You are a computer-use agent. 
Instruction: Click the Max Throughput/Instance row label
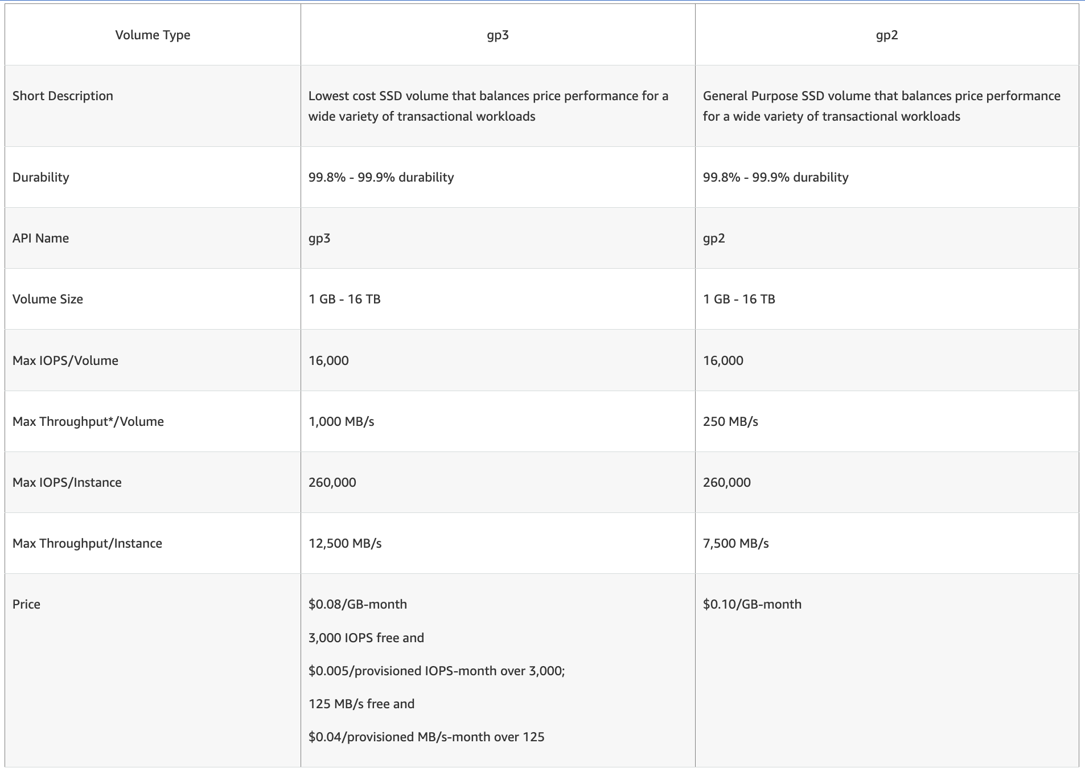pos(87,543)
